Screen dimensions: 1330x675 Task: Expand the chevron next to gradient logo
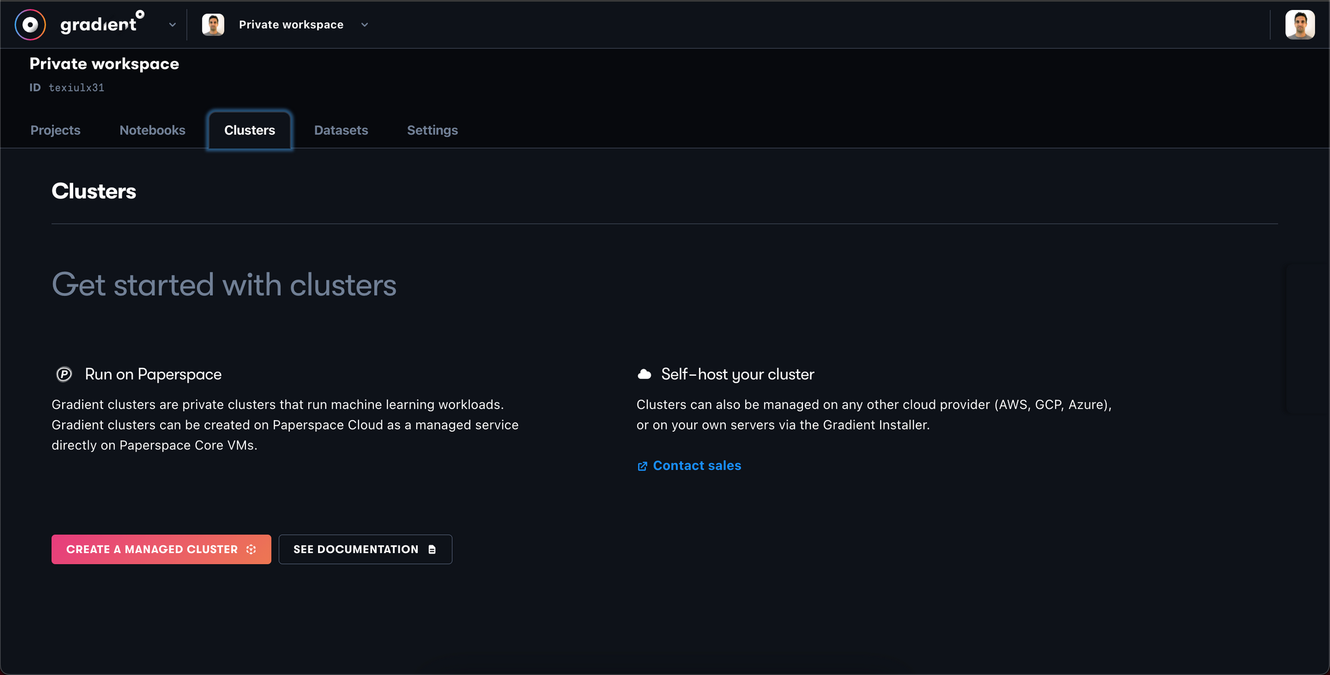[x=172, y=25]
